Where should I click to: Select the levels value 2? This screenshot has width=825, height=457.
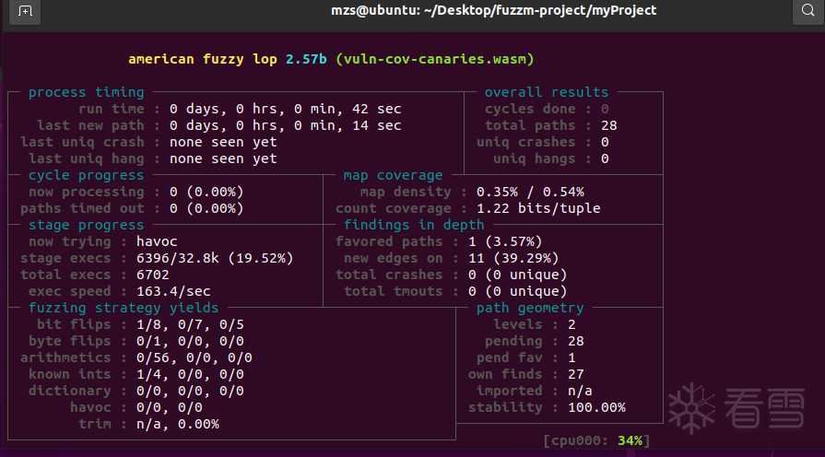572,324
